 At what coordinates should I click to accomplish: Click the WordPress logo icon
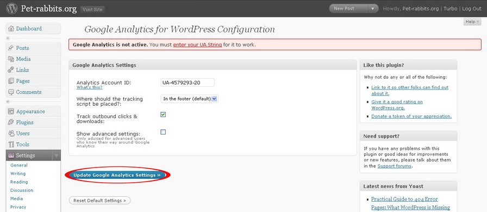click(x=12, y=8)
